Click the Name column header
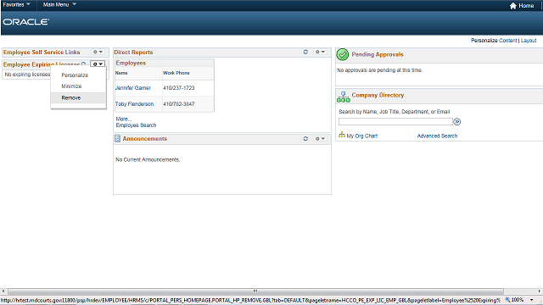543x305 pixels. click(121, 73)
